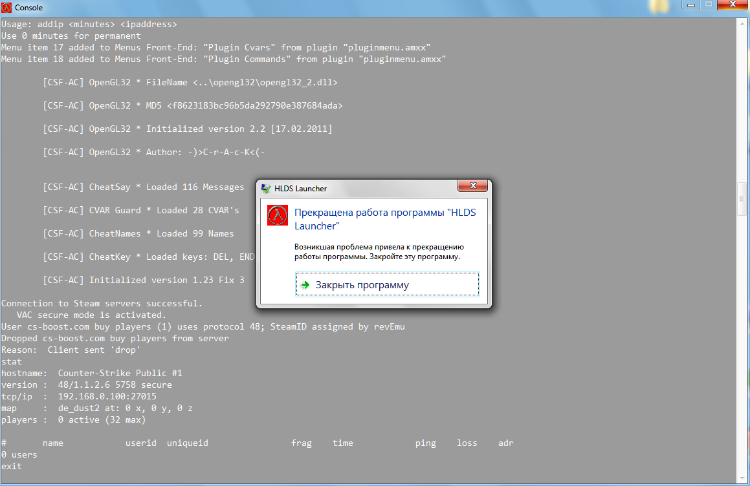Click 'CheatSay * Loaded 116 Messages' line

click(144, 187)
